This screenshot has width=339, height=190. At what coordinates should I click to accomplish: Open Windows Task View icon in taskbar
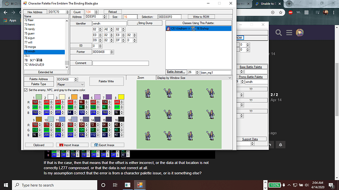[115, 185]
